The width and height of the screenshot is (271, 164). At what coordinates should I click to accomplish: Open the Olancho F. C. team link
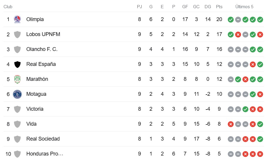[x=42, y=49]
